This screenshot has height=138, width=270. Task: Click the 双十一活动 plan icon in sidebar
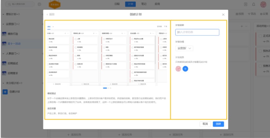tap(5, 43)
